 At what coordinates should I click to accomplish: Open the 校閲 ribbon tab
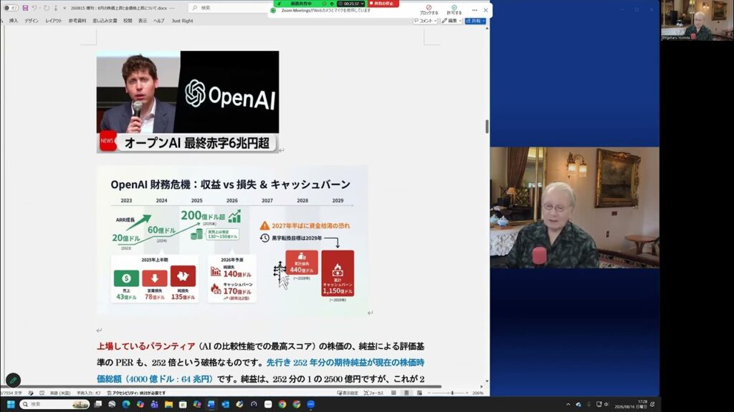click(128, 21)
